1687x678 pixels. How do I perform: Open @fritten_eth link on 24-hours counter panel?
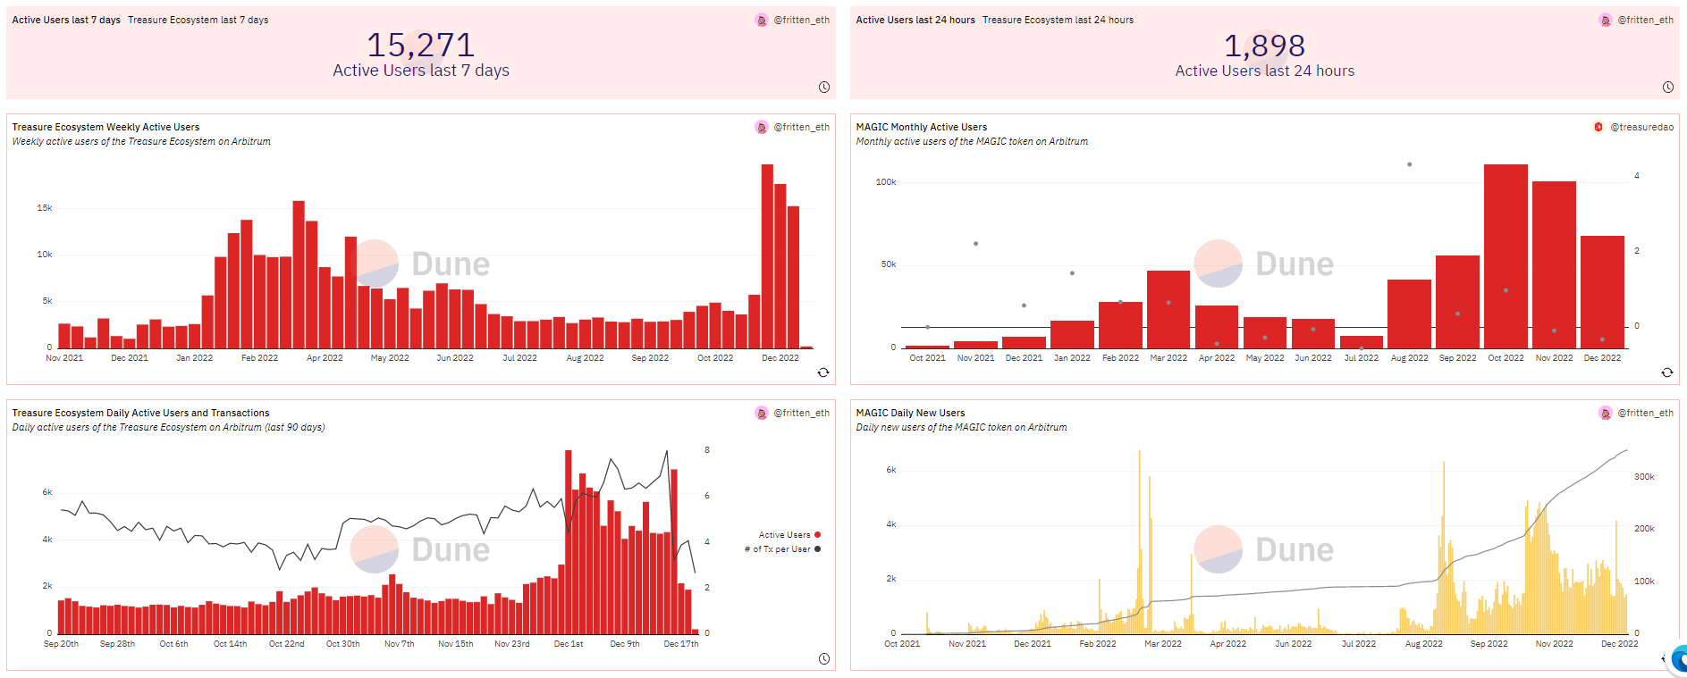click(x=1646, y=20)
